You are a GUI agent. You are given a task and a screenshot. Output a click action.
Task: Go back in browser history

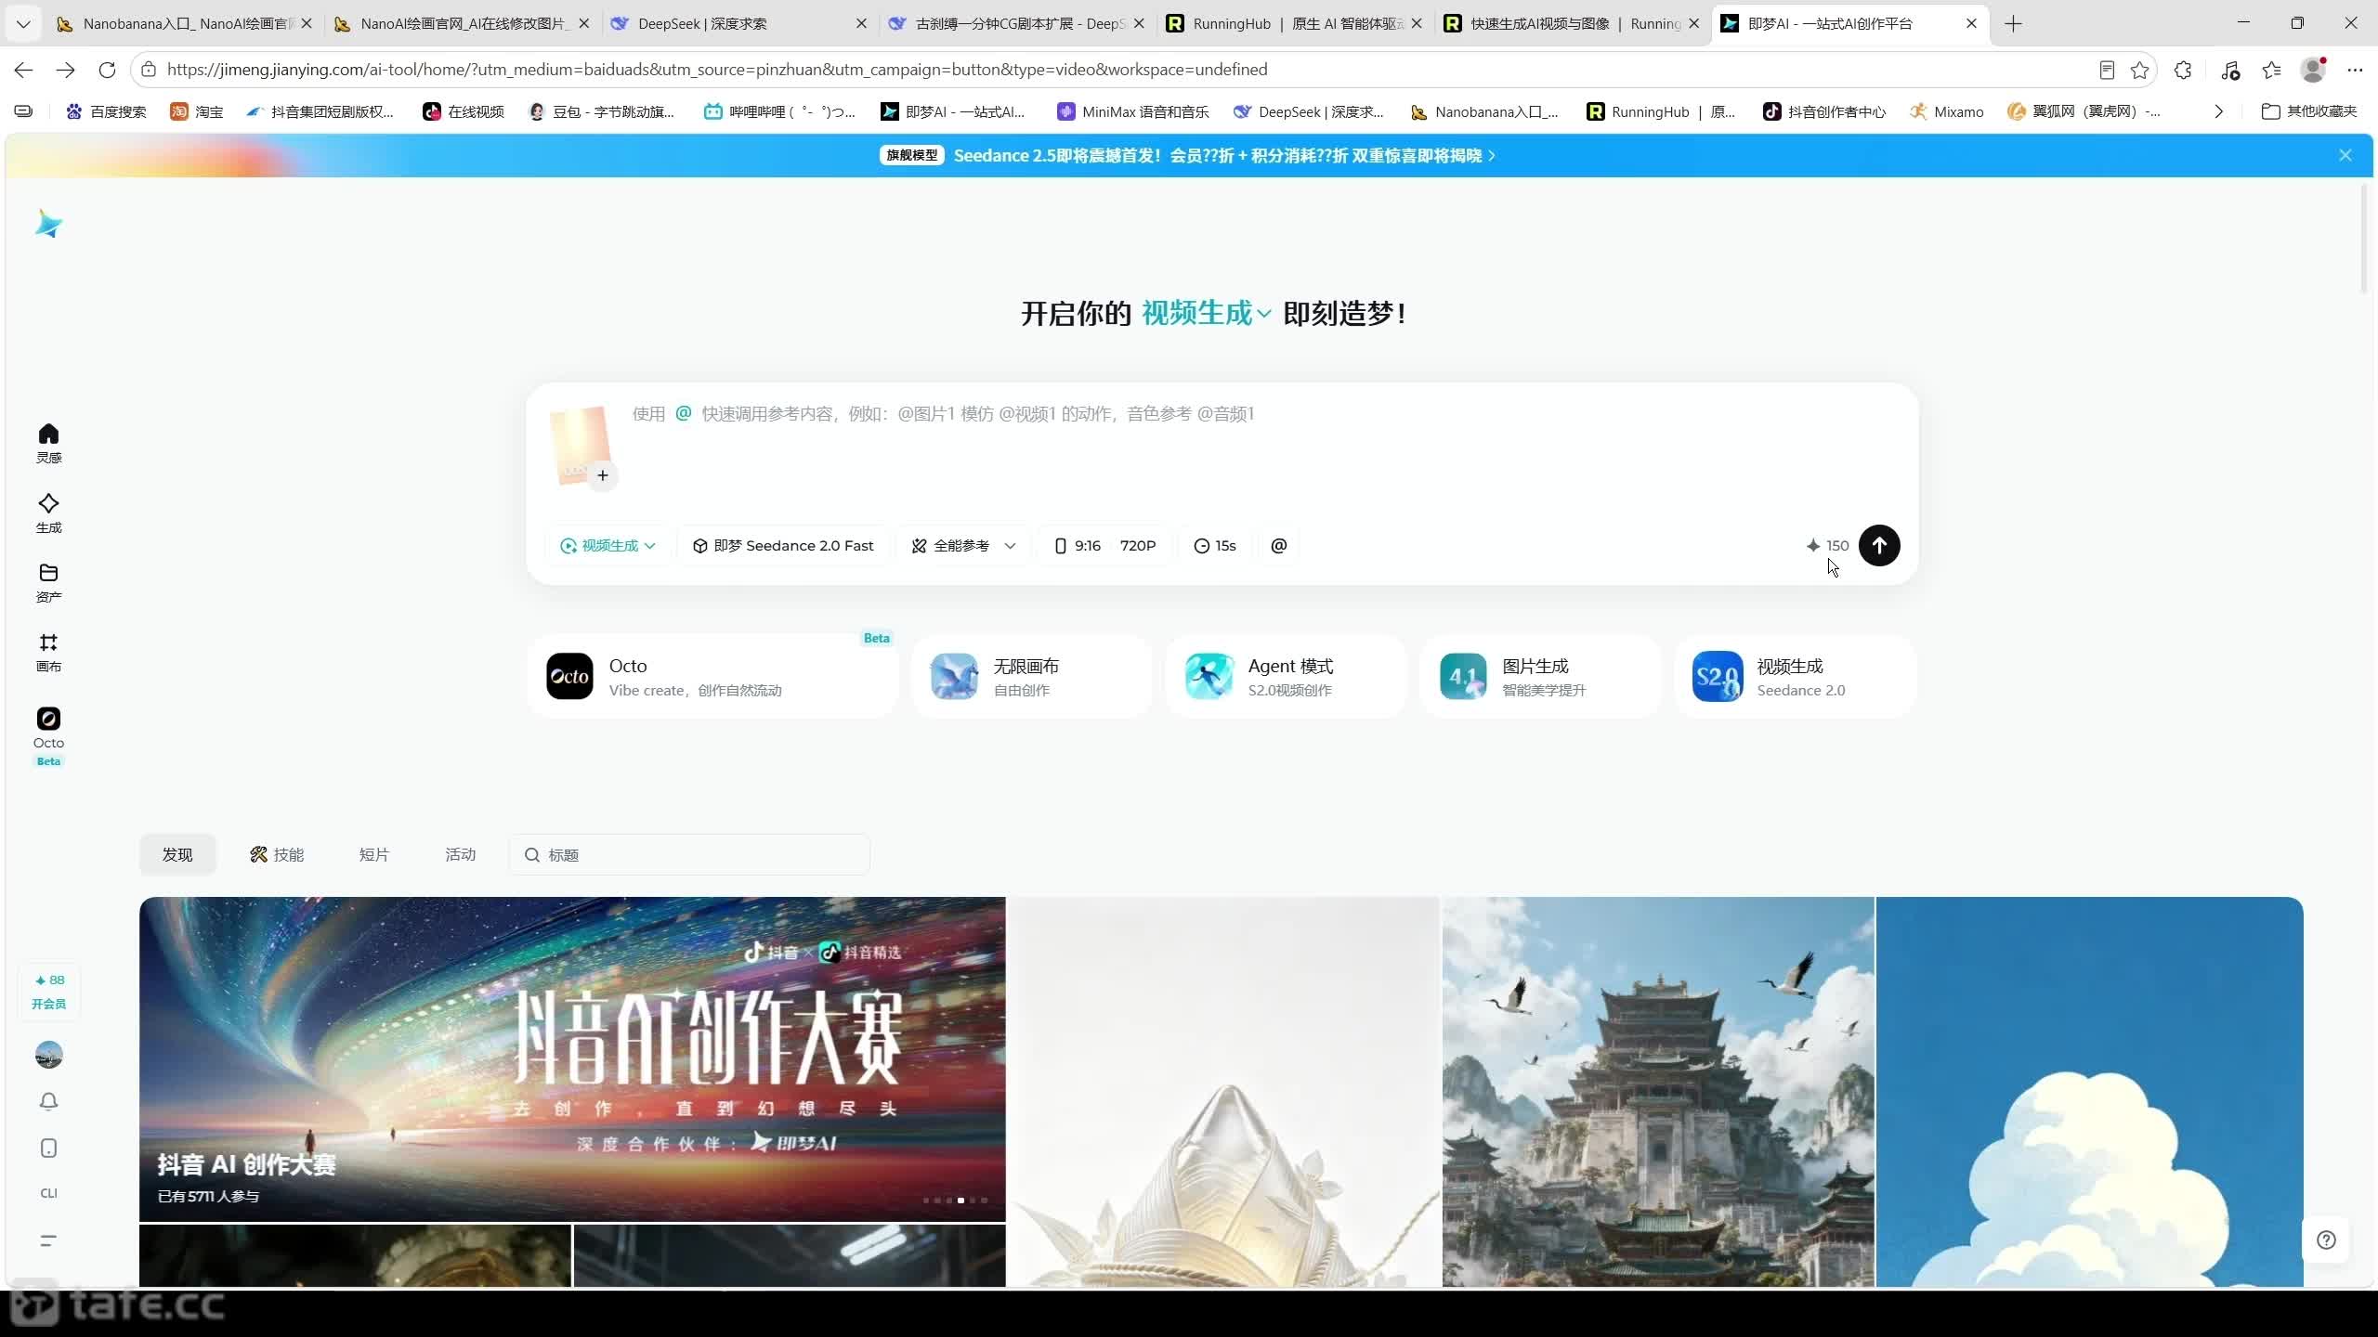(x=23, y=70)
